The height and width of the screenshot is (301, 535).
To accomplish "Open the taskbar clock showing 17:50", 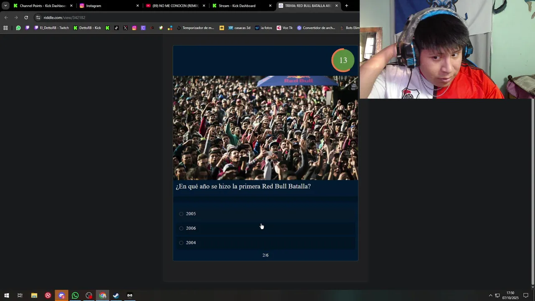I will pyautogui.click(x=510, y=296).
